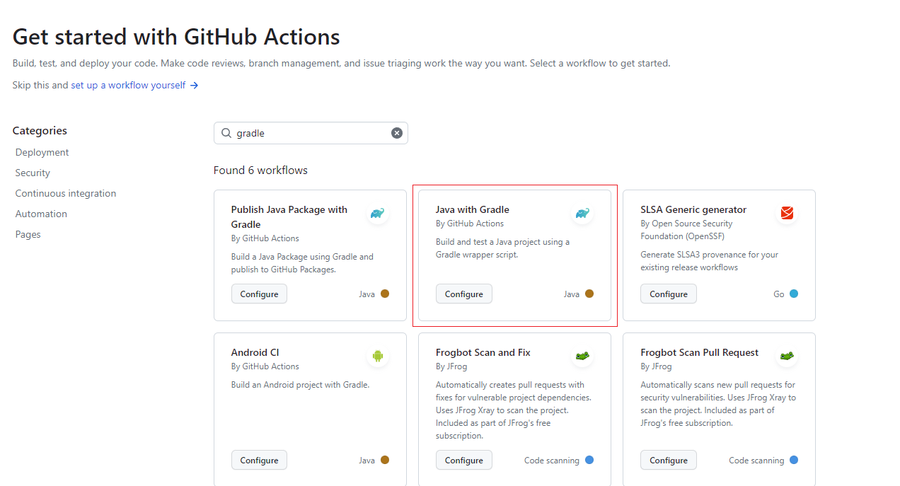Open the Deployment category
The image size is (900, 486).
pos(42,152)
